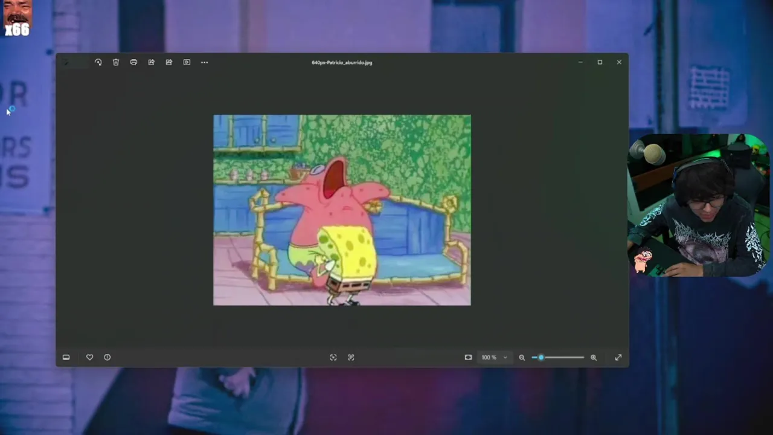The width and height of the screenshot is (773, 435).
Task: Print the image via the printer icon
Action: [x=133, y=62]
